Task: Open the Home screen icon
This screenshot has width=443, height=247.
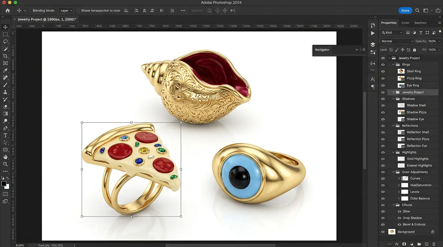Action: tap(8, 10)
